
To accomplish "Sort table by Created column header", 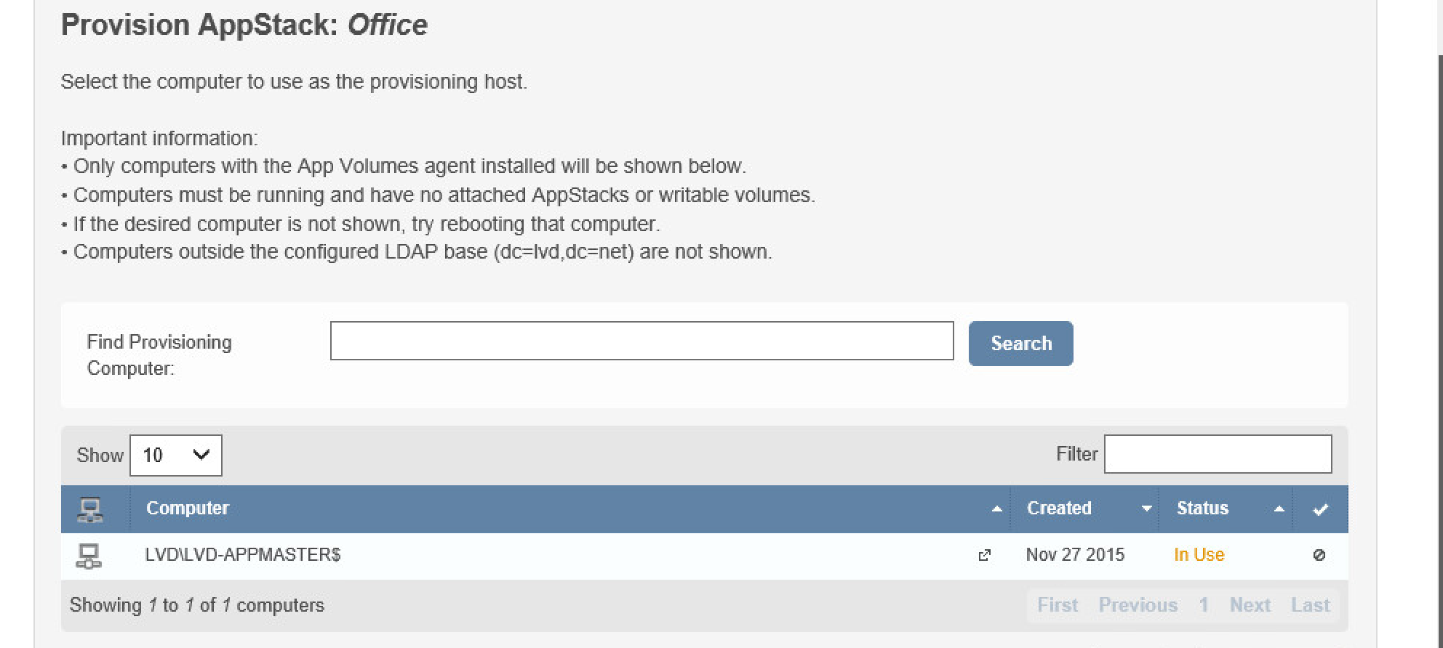I will coord(1059,509).
